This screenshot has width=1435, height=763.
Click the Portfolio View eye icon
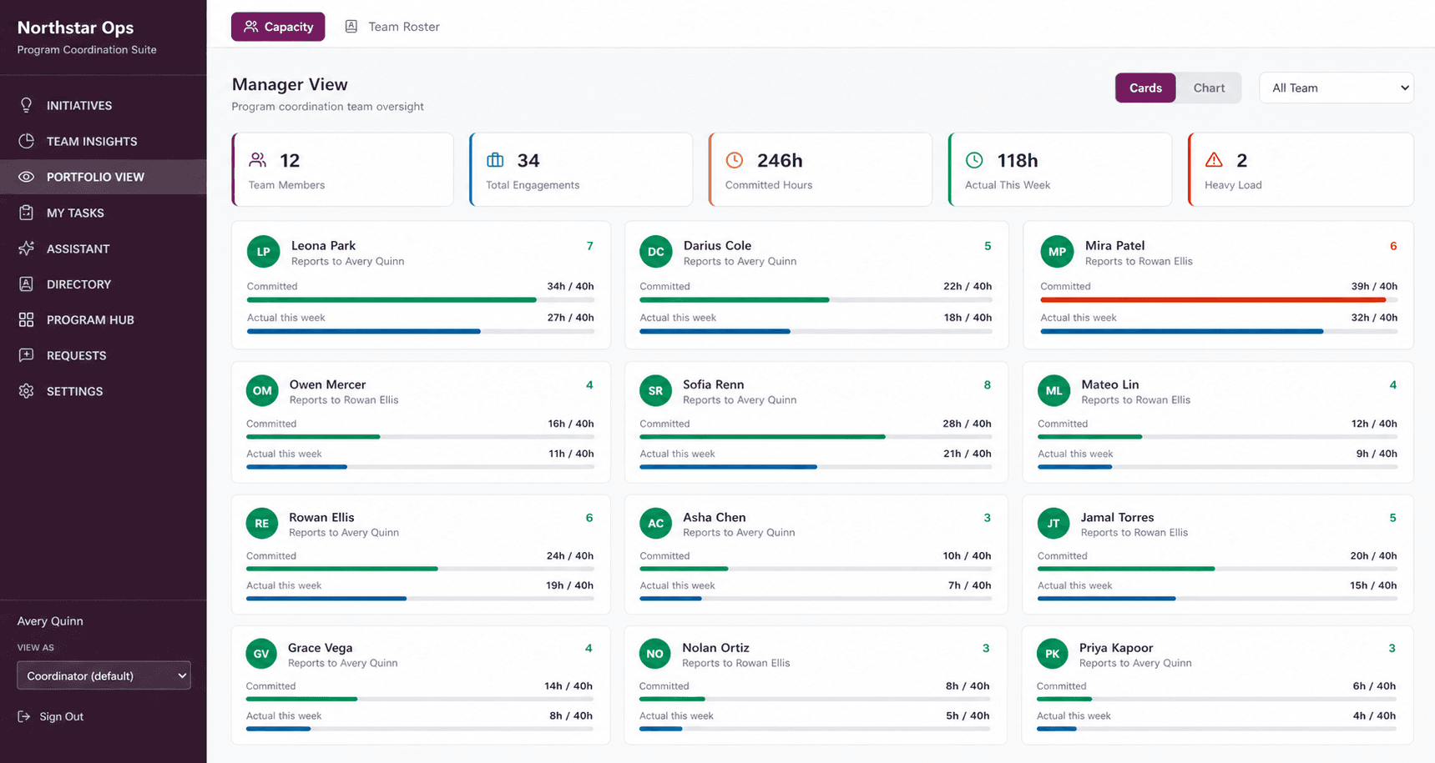(26, 177)
